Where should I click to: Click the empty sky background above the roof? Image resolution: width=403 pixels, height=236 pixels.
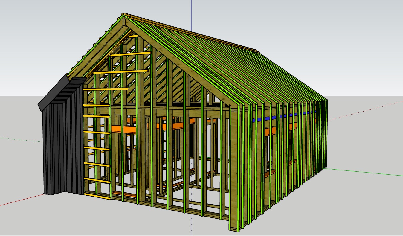[x=299, y=24]
